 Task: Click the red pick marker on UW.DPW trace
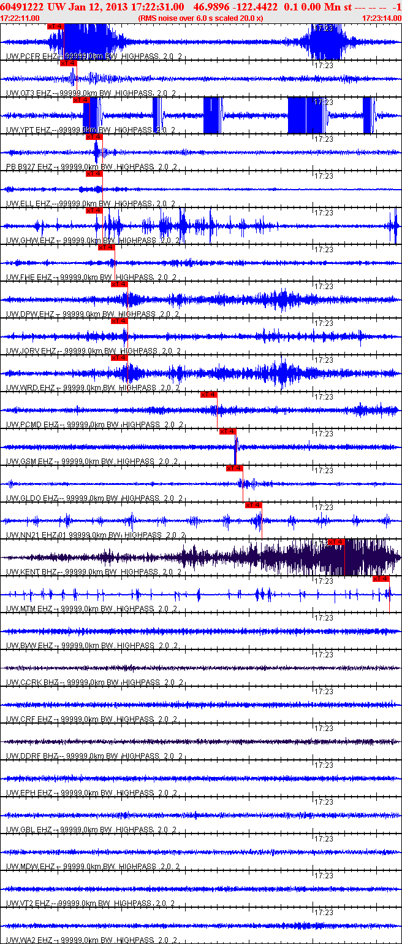point(119,284)
